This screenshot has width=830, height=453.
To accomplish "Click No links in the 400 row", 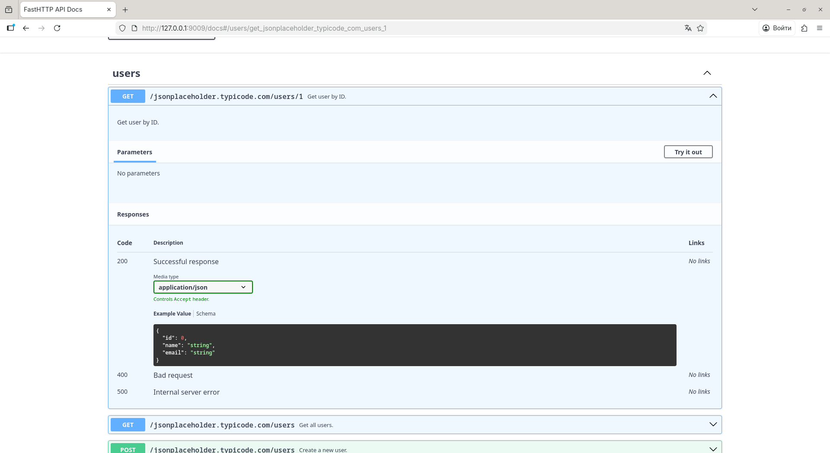I will 699,375.
